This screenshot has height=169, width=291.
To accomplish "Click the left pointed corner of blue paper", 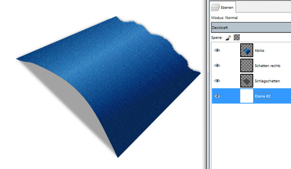I will (x=18, y=59).
